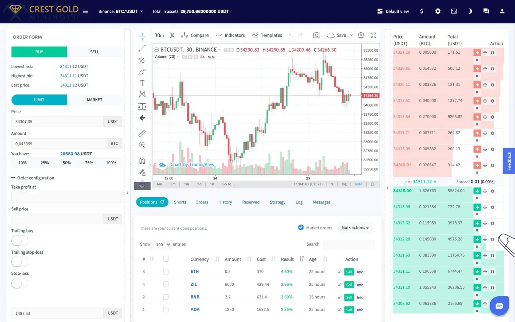This screenshot has width=515, height=322.
Task: Click the positions Search field
Action: coord(349,244)
